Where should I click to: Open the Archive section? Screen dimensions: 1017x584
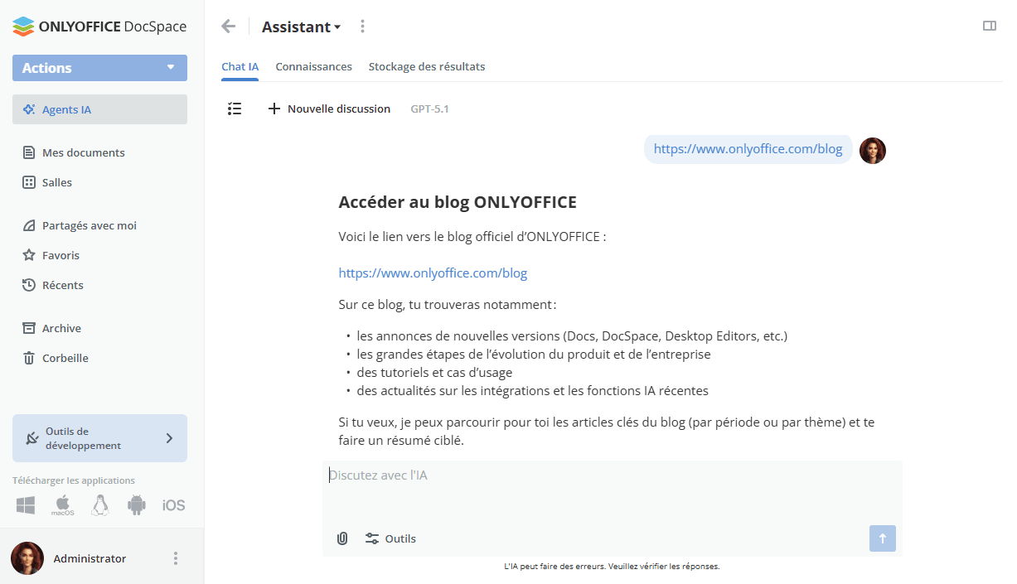(x=61, y=328)
